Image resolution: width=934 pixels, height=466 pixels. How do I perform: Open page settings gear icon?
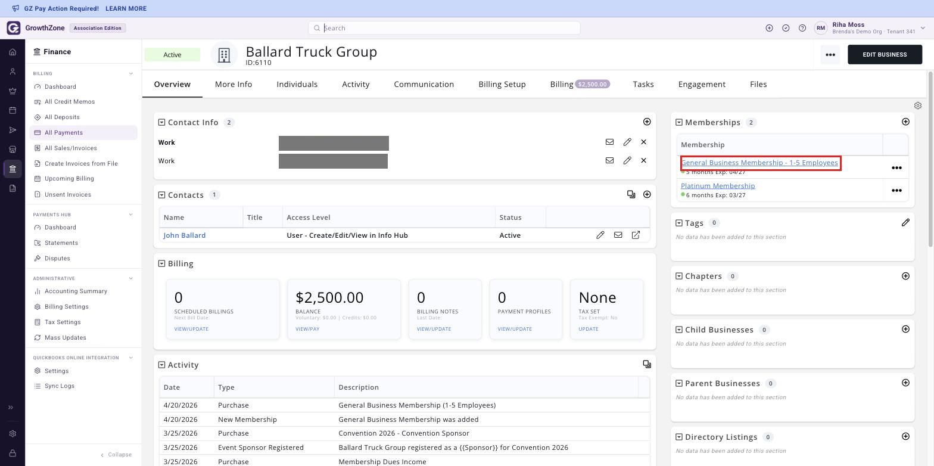pyautogui.click(x=918, y=105)
